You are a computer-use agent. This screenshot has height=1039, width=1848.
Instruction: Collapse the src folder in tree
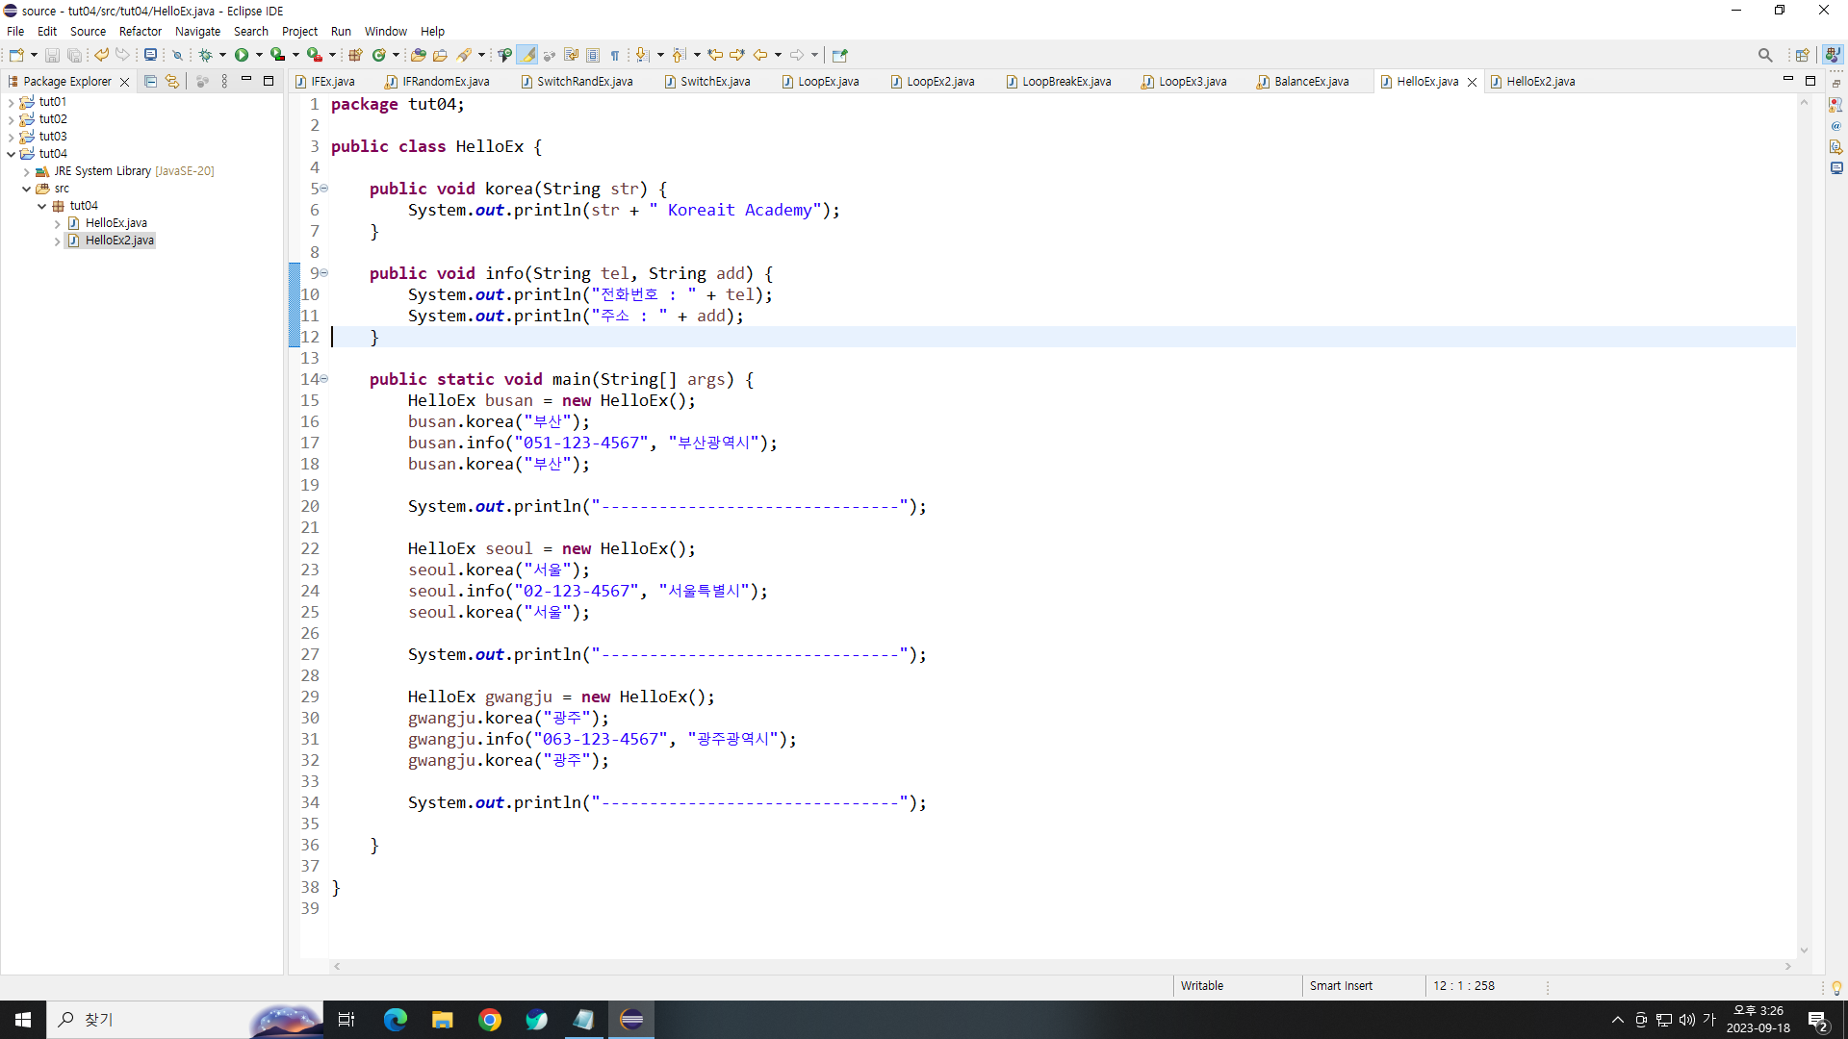click(27, 189)
